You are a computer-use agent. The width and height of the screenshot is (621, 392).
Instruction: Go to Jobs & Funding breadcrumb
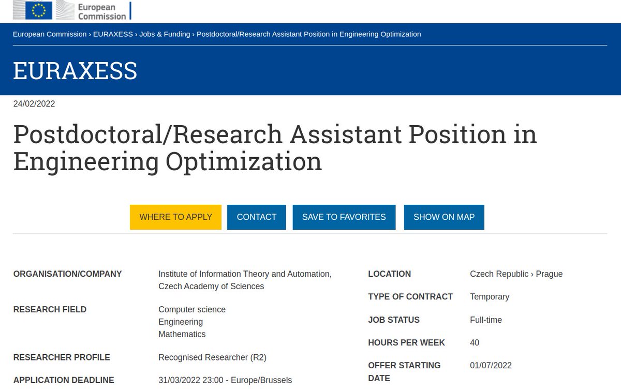point(165,34)
